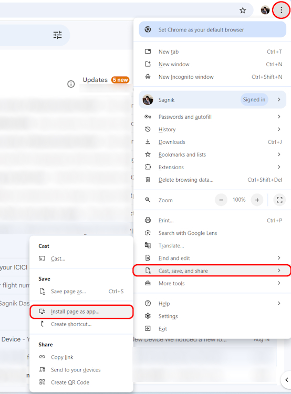291x394 pixels.
Task: Click the Extensions puzzle icon
Action: pos(148,167)
